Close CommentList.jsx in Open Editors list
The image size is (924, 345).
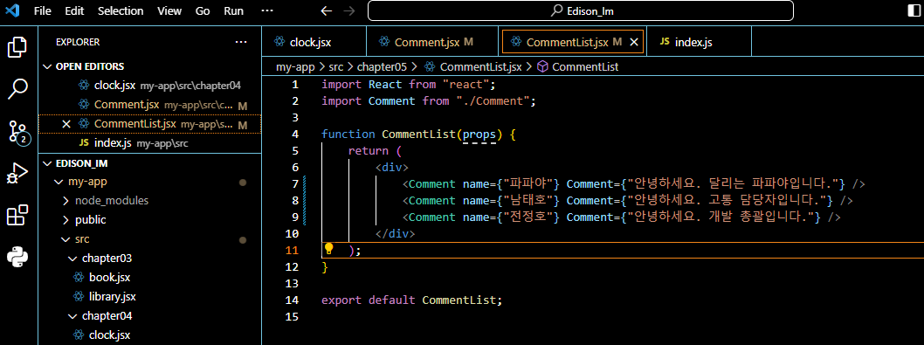(66, 124)
